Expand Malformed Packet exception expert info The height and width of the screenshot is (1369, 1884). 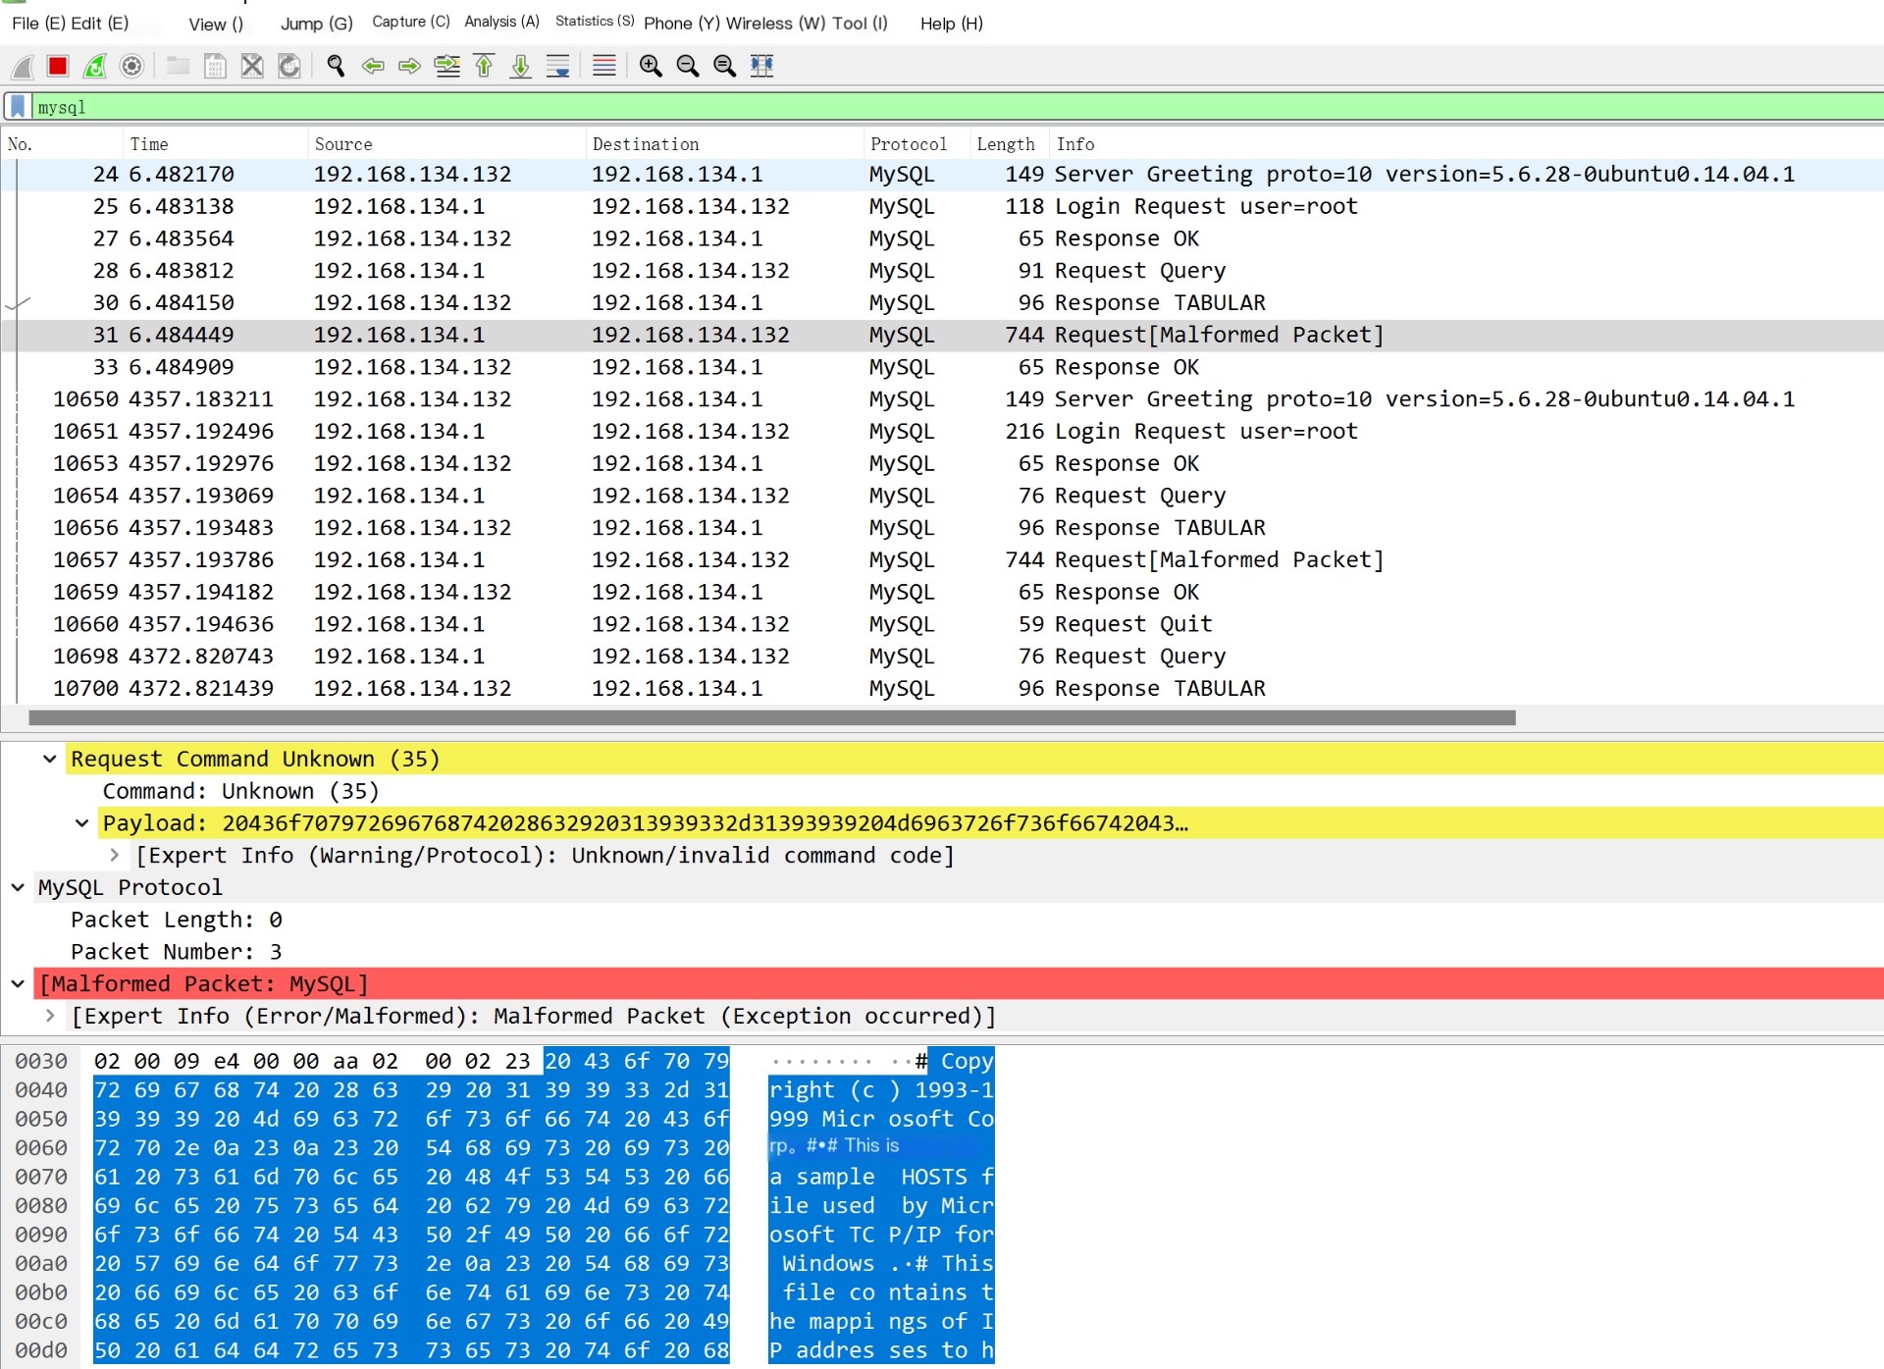click(50, 1016)
